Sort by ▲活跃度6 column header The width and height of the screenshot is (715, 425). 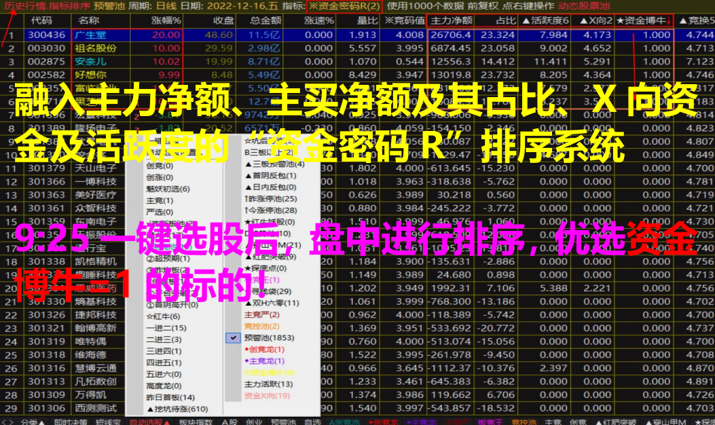point(545,20)
